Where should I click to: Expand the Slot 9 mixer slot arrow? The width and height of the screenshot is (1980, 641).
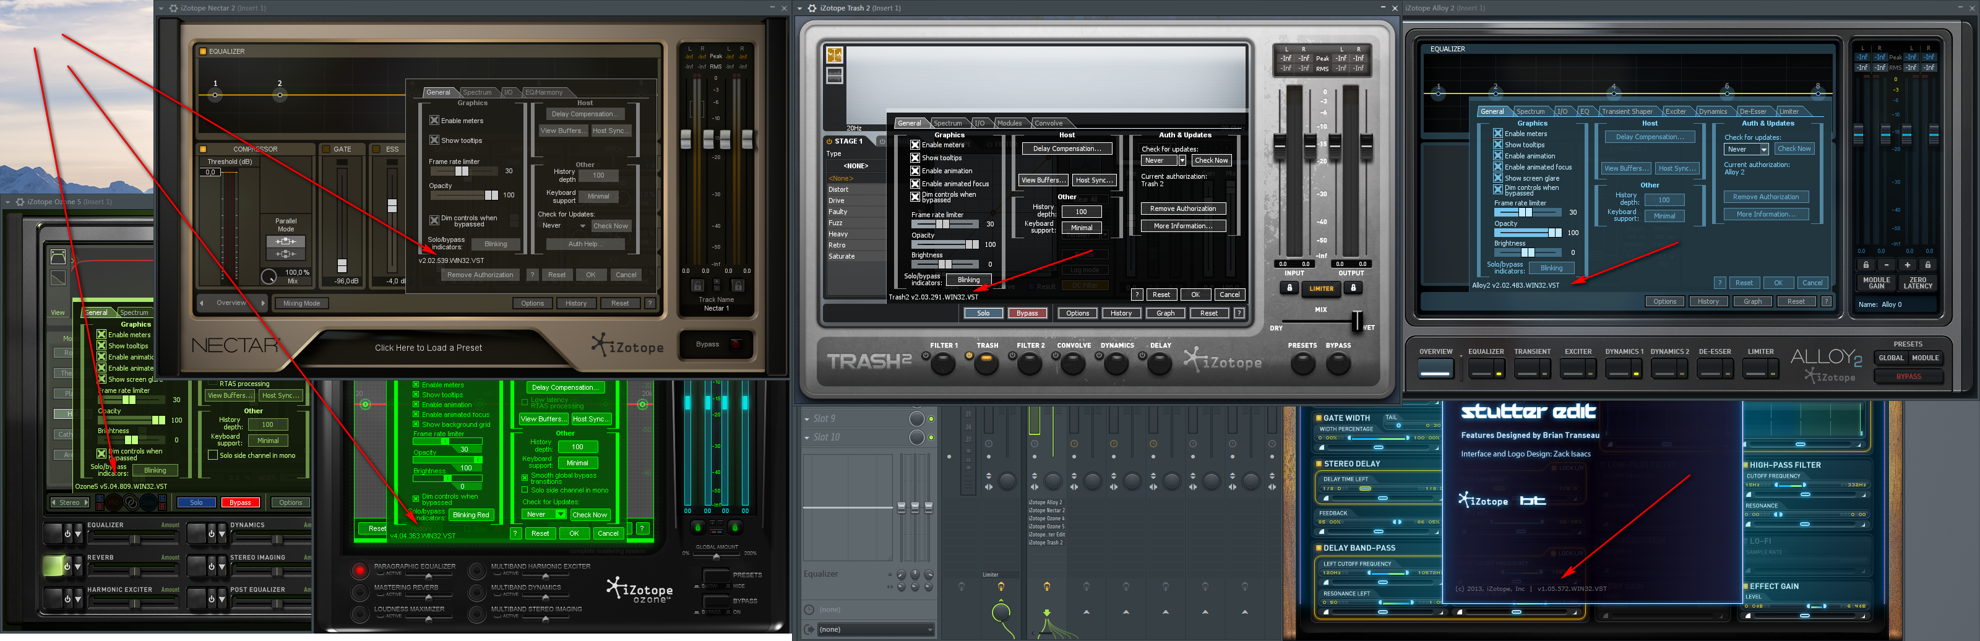point(807,419)
